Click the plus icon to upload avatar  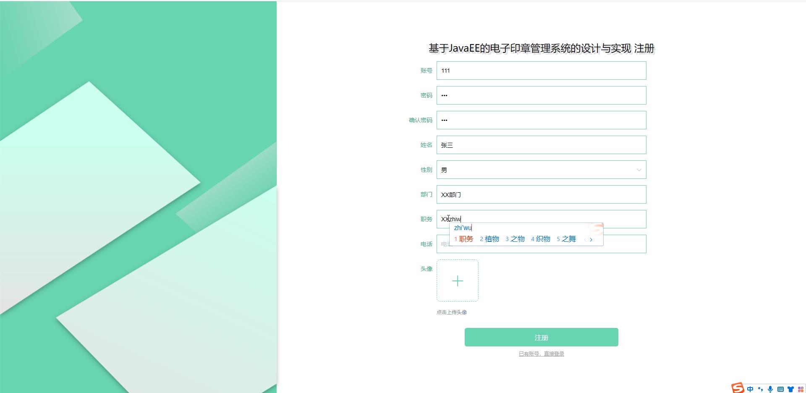click(x=458, y=280)
